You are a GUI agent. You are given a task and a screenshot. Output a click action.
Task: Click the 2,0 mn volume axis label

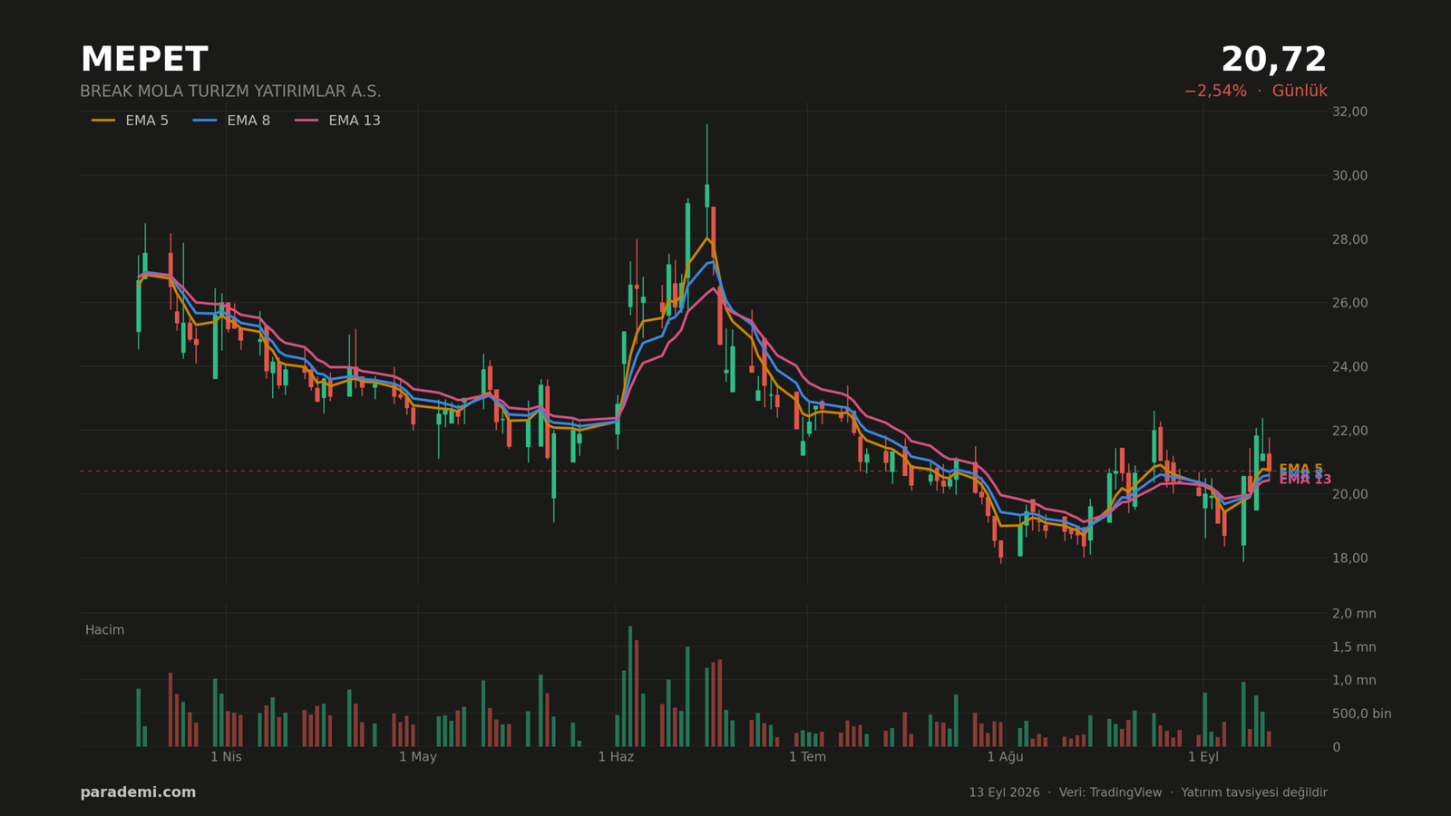click(1354, 614)
